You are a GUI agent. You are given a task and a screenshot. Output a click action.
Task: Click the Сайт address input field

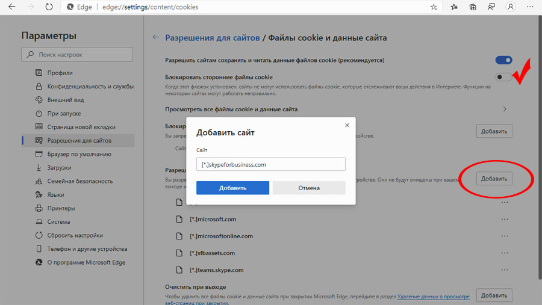[270, 164]
